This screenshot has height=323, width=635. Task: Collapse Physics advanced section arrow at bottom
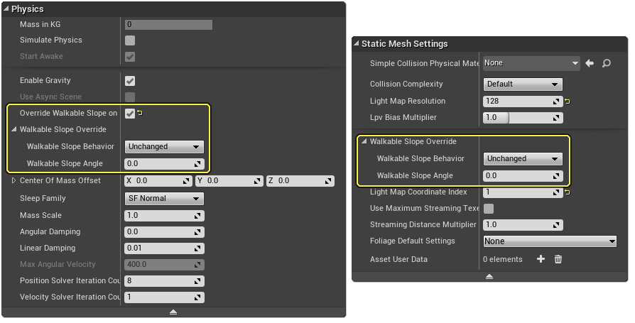[x=173, y=312]
